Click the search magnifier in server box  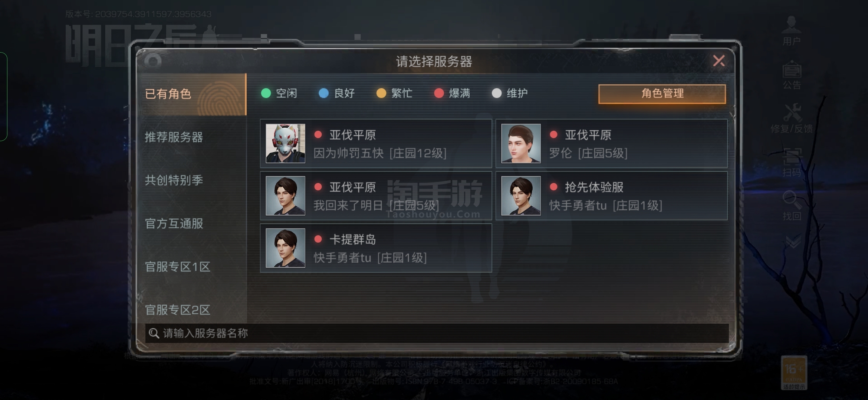coord(154,333)
